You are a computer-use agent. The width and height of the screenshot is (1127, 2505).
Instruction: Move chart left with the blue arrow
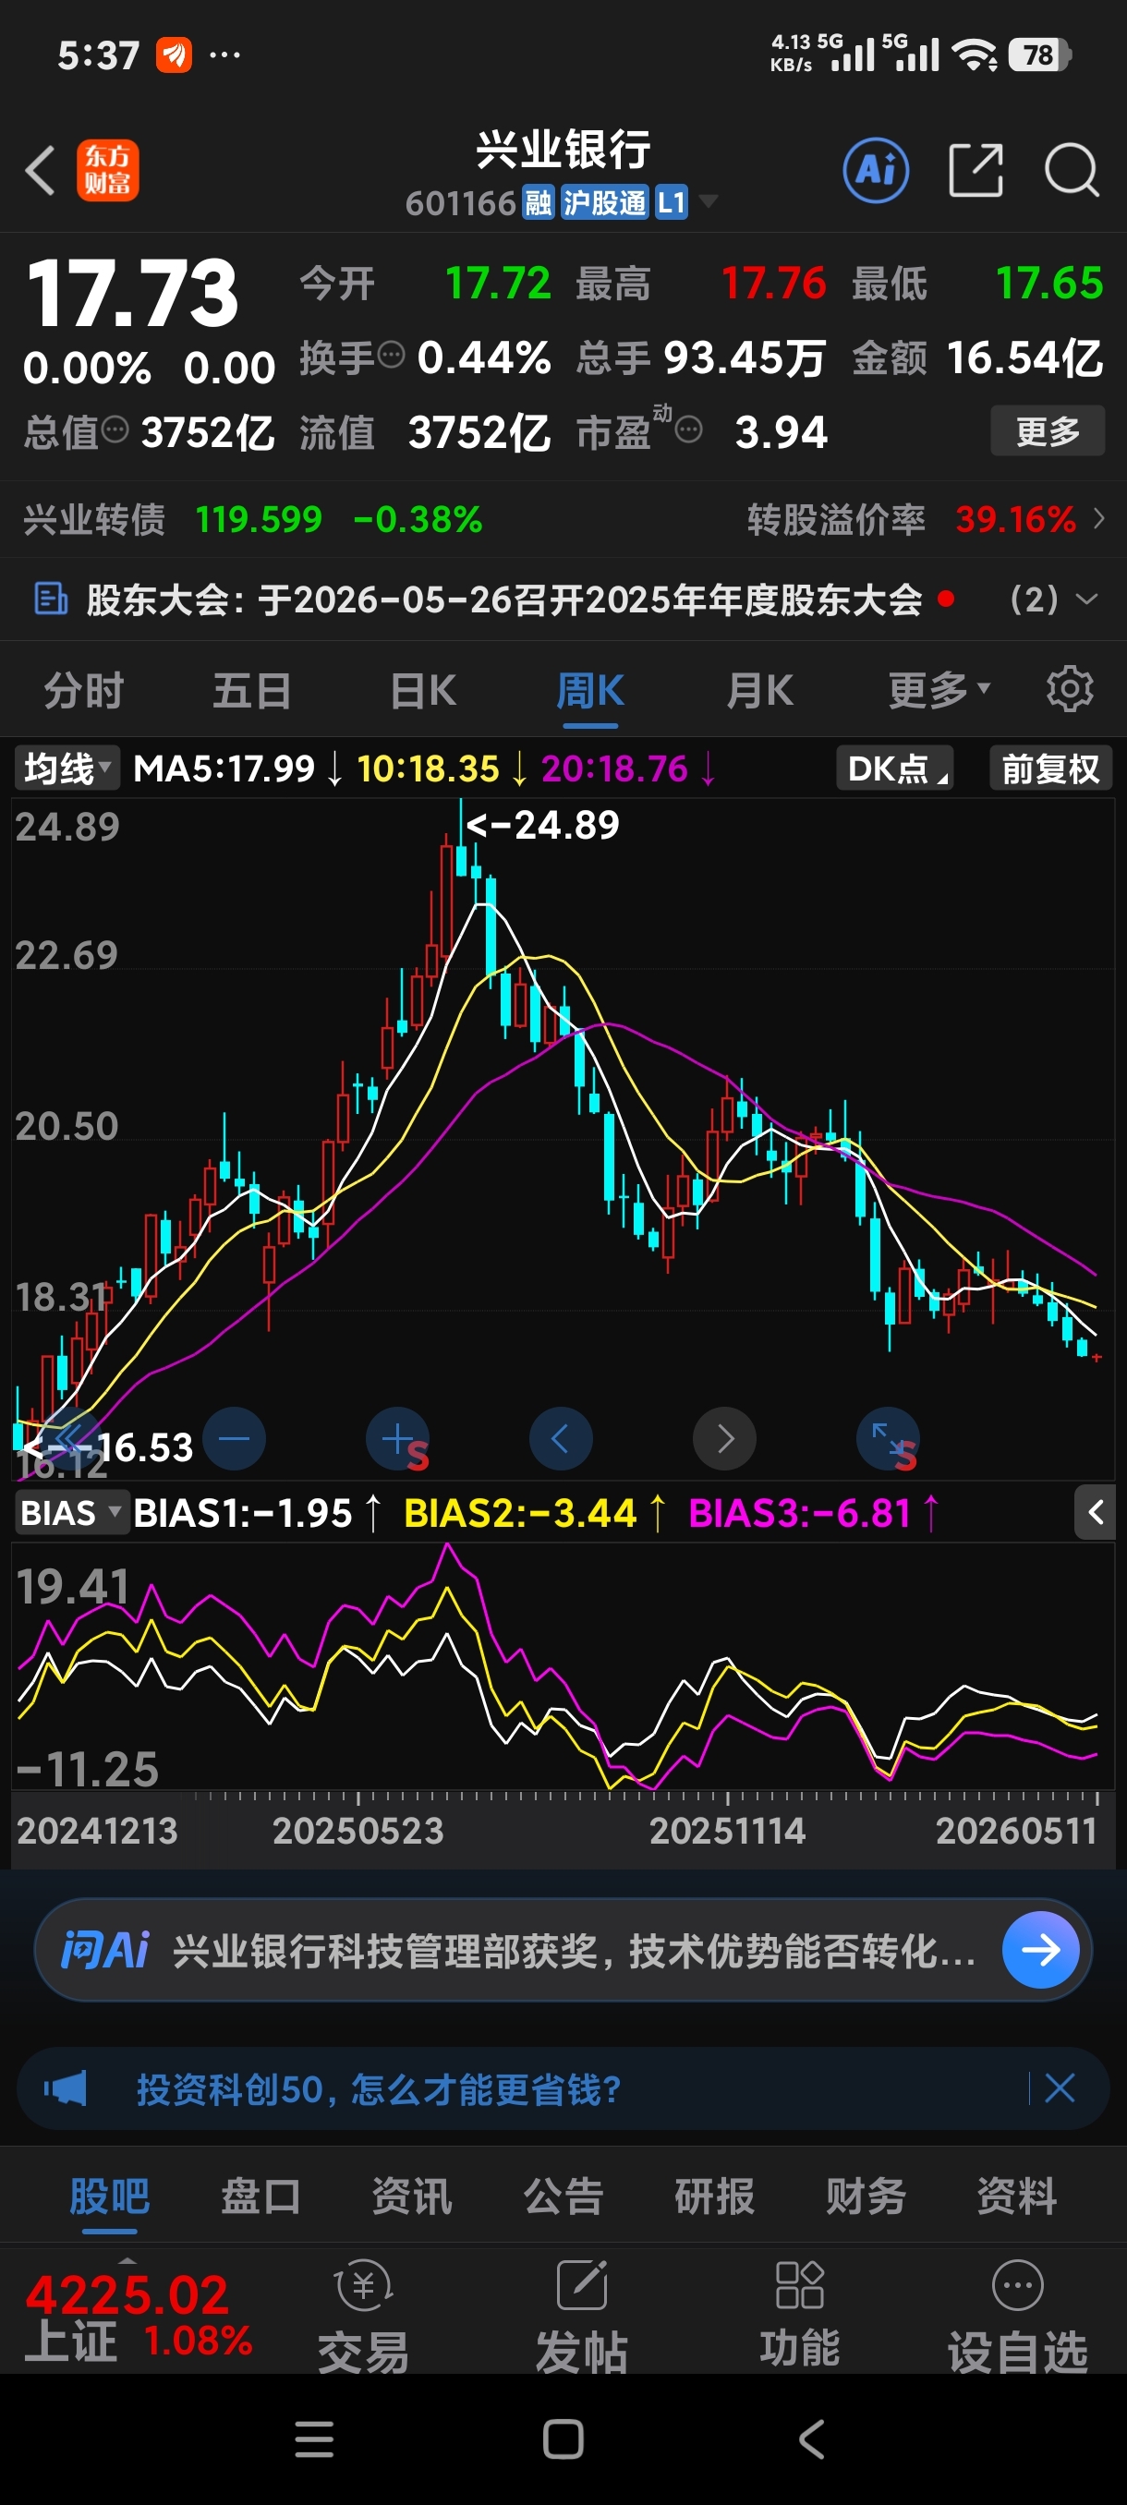point(561,1438)
